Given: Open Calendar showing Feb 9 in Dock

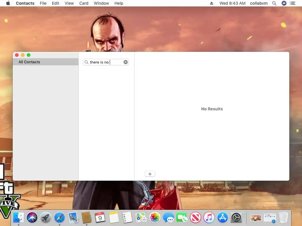Looking at the screenshot, I should click(x=100, y=217).
